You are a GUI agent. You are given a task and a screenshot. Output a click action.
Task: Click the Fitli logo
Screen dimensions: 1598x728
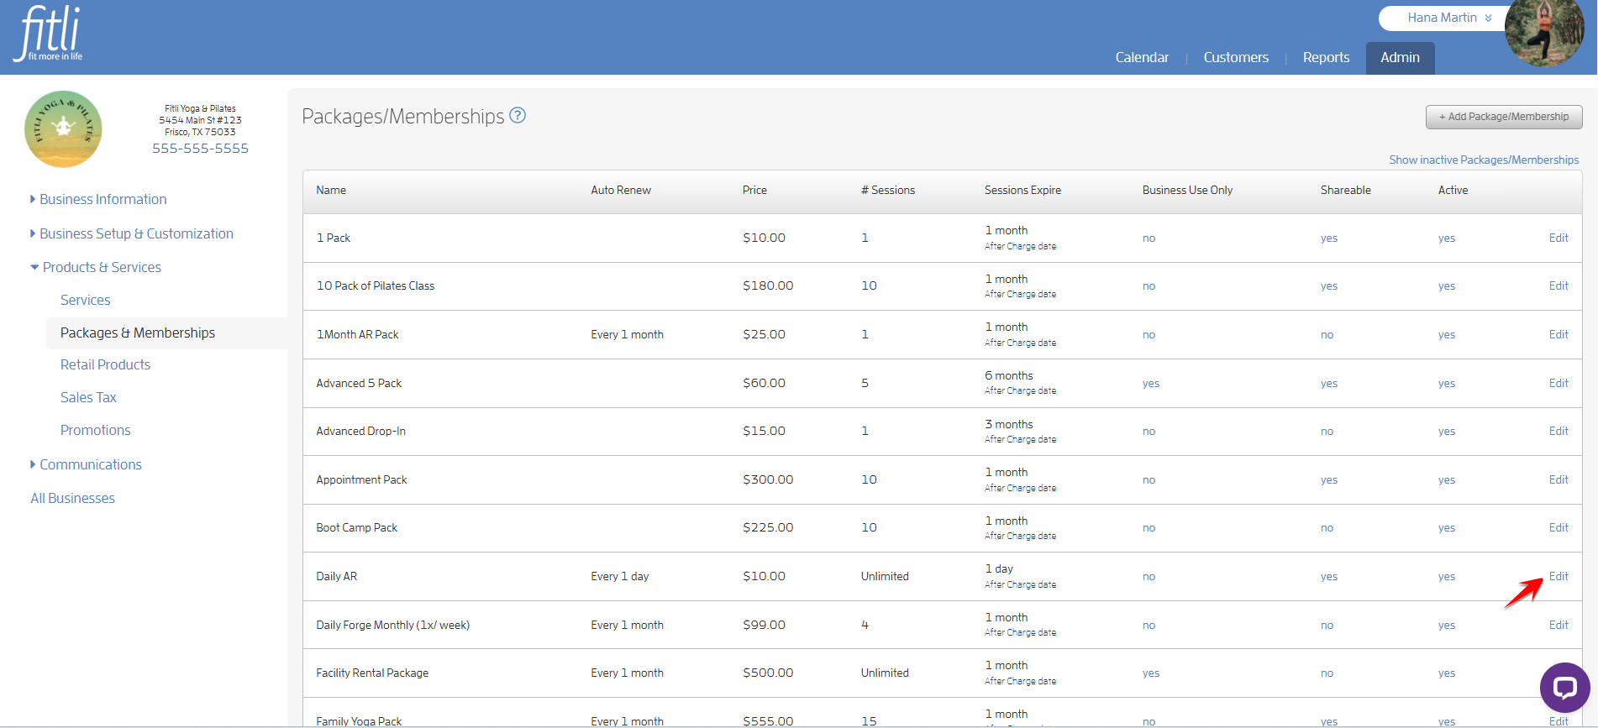pos(49,34)
